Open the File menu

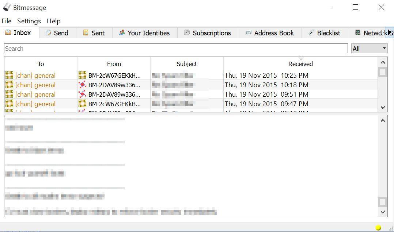pos(7,21)
